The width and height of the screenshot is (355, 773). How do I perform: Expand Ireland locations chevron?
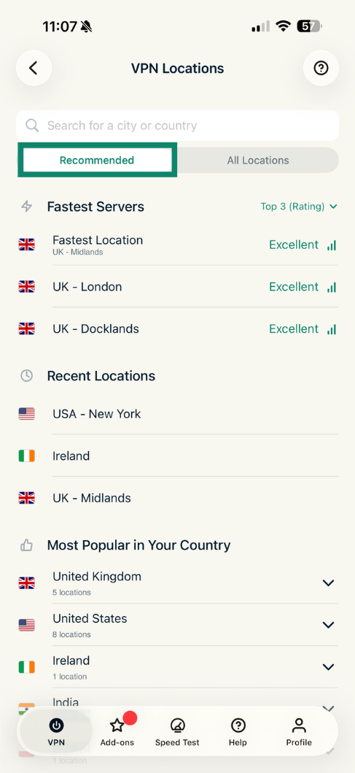329,667
